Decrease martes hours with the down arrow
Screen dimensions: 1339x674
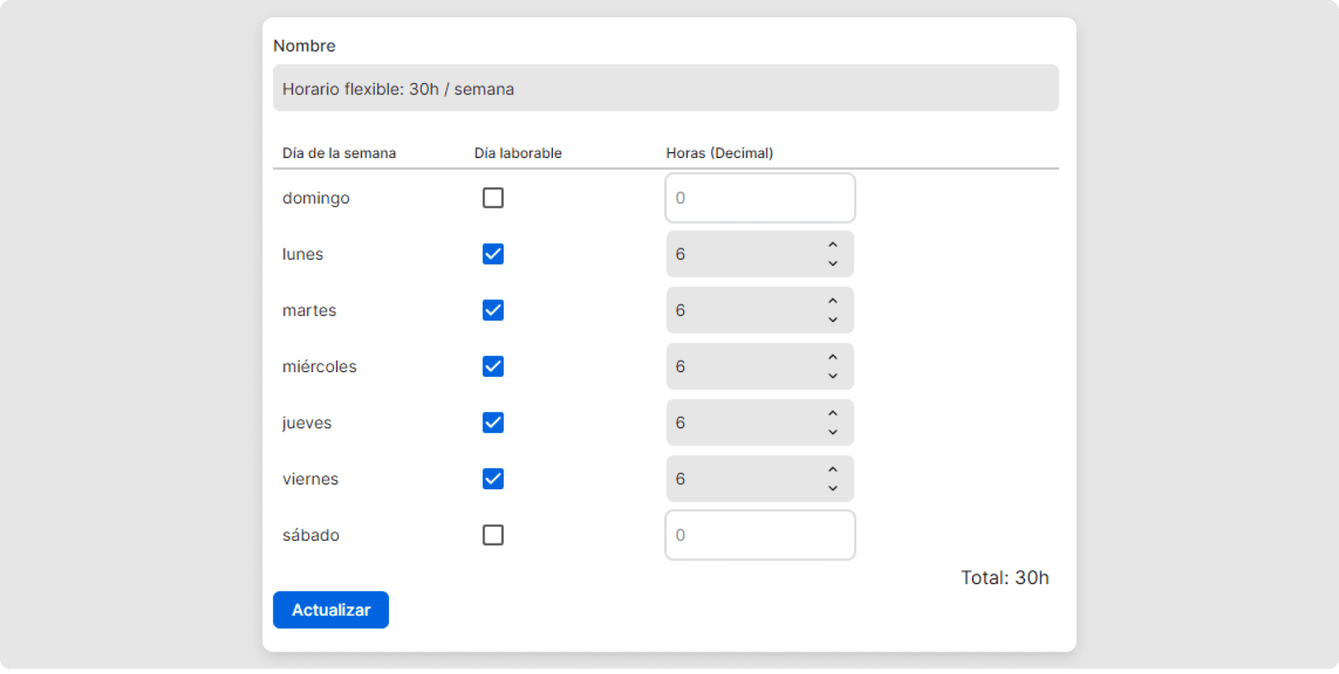tap(833, 320)
